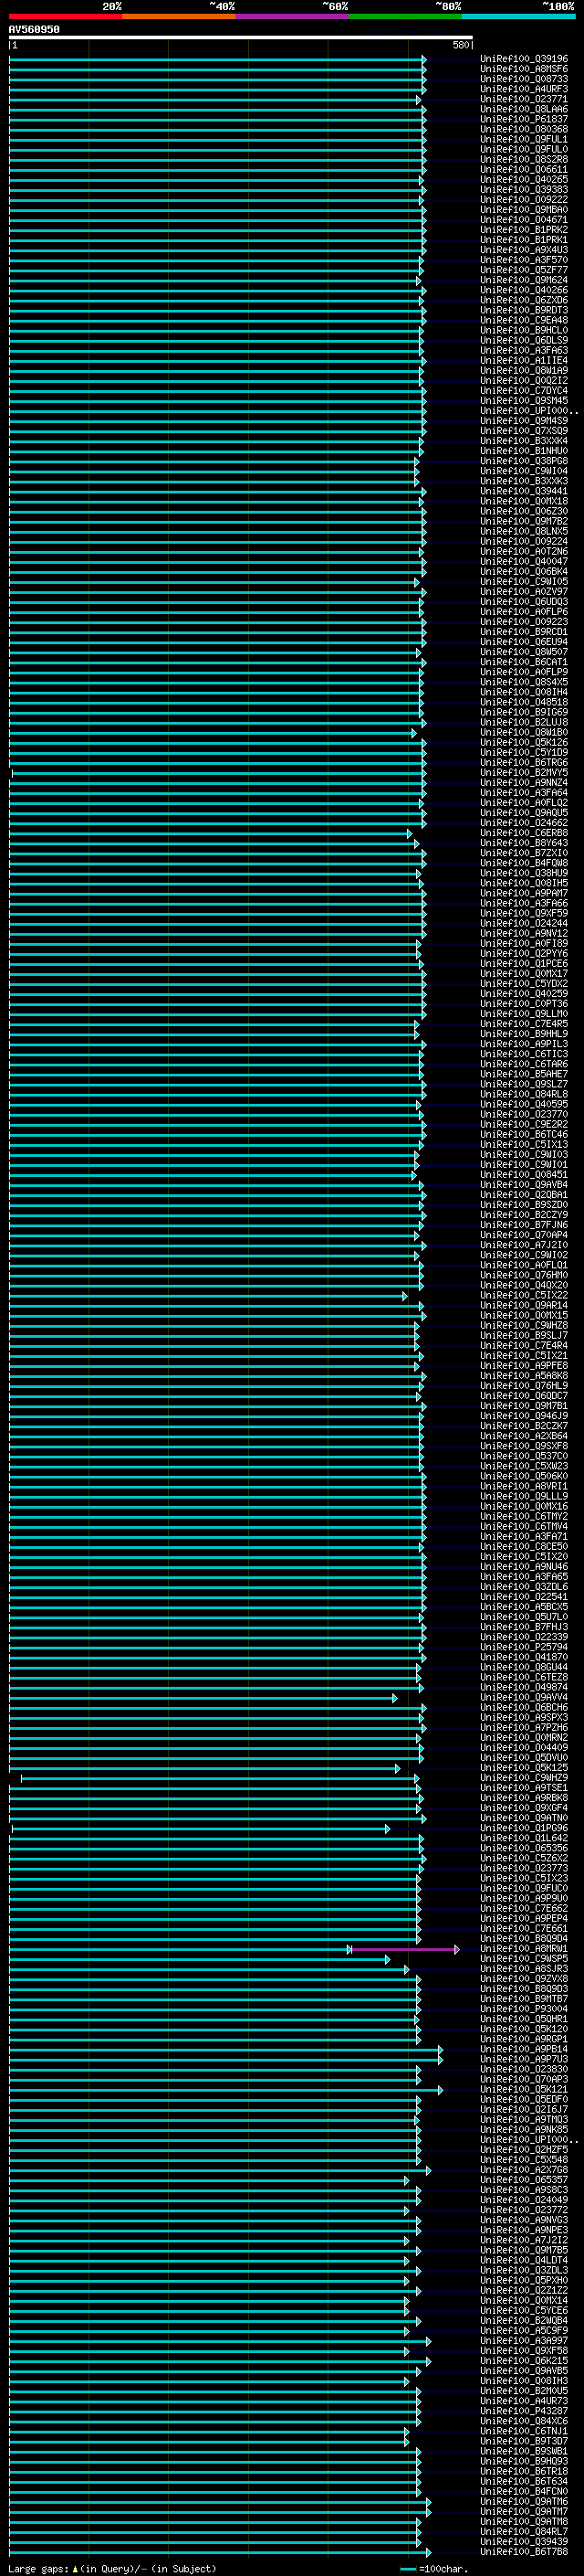Click the cyan alignment bar for Q39196
This screenshot has height=2576, width=584.
tap(217, 59)
